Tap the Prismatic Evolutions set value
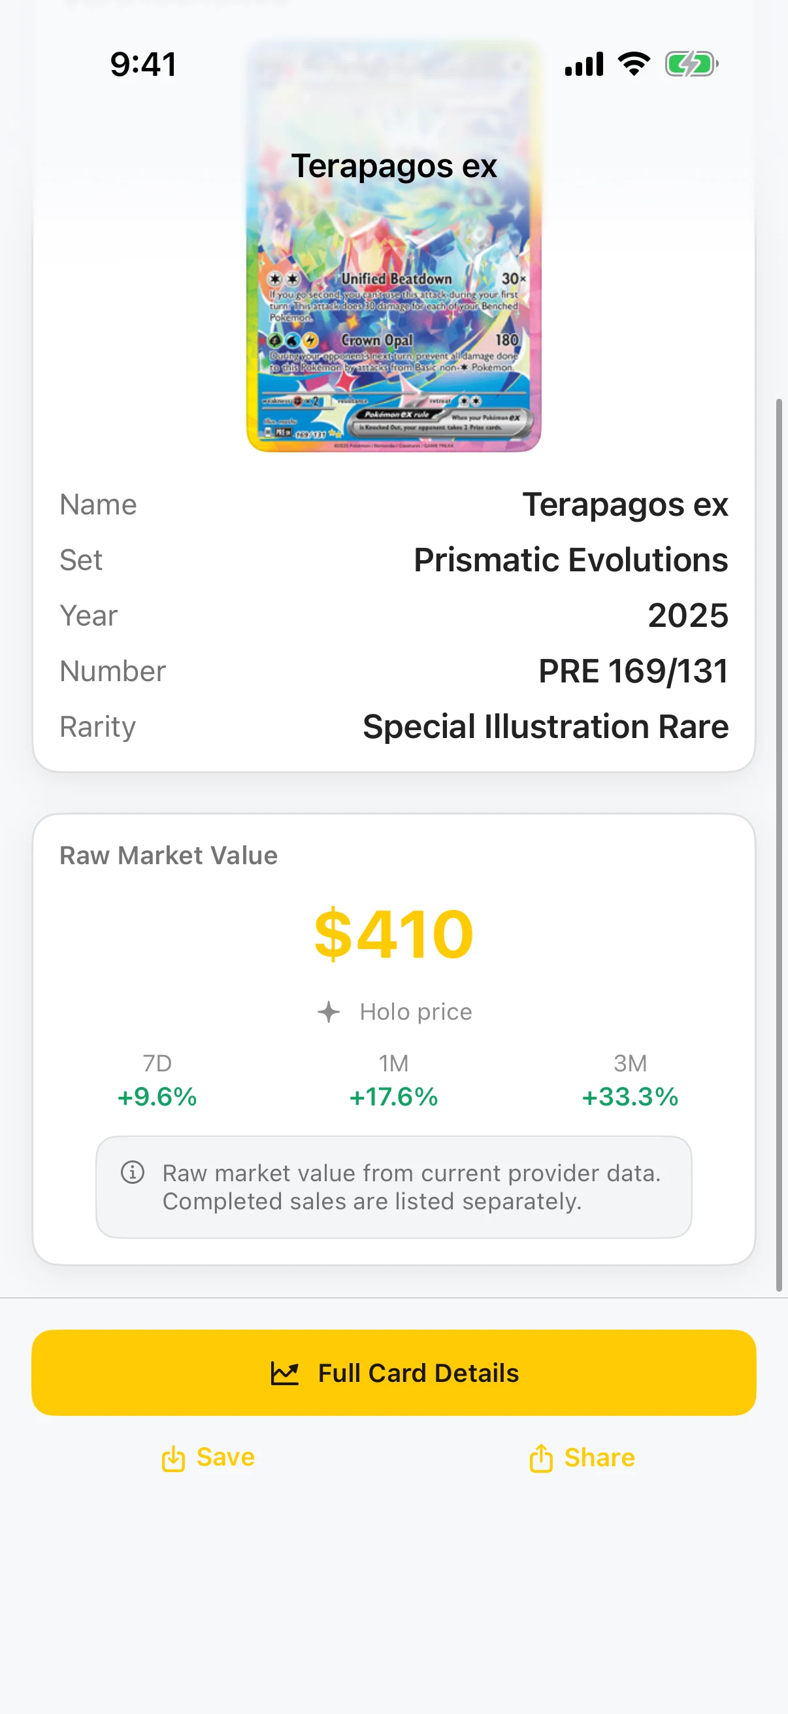Image resolution: width=788 pixels, height=1714 pixels. (x=570, y=560)
